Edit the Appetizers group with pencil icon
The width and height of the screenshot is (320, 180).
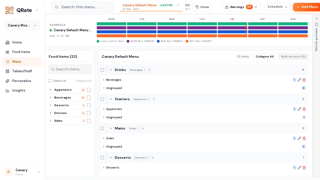click(x=299, y=109)
